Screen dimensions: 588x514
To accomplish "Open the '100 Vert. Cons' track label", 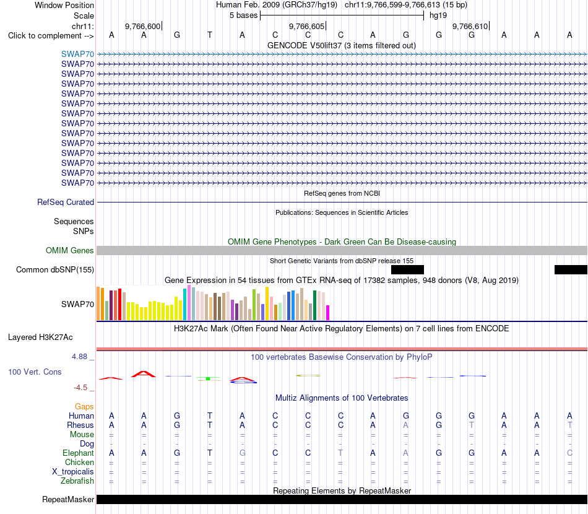I will click(x=35, y=372).
